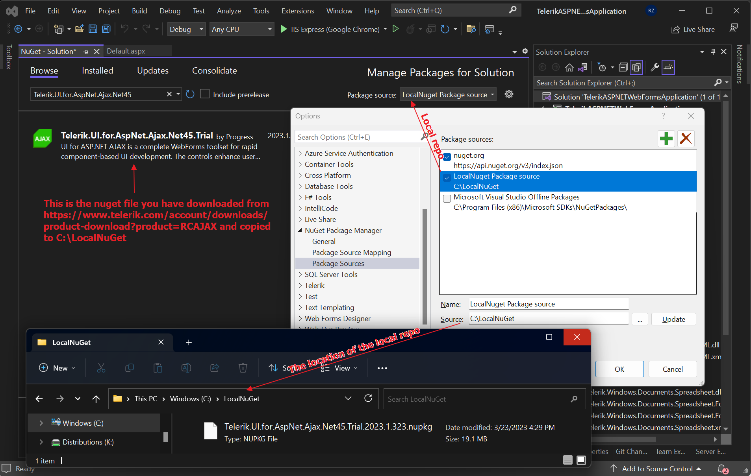The image size is (751, 476).
Task: Go up one folder level in File Explorer
Action: pyautogui.click(x=96, y=399)
